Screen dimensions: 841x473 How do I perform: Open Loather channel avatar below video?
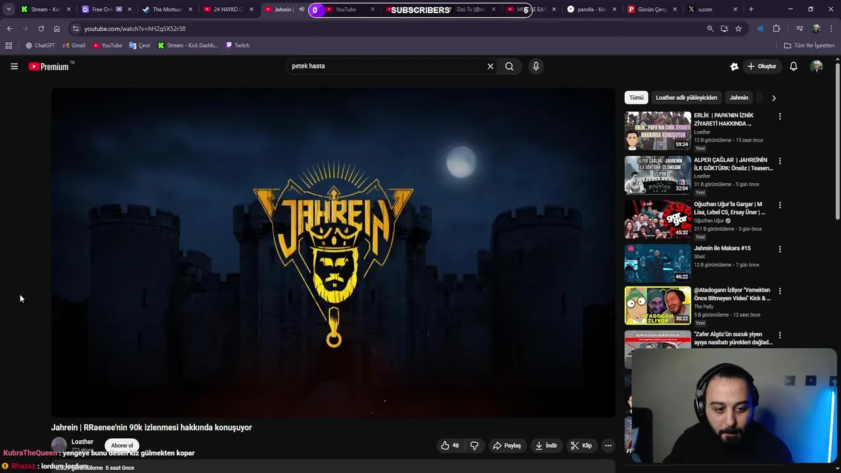tap(59, 445)
